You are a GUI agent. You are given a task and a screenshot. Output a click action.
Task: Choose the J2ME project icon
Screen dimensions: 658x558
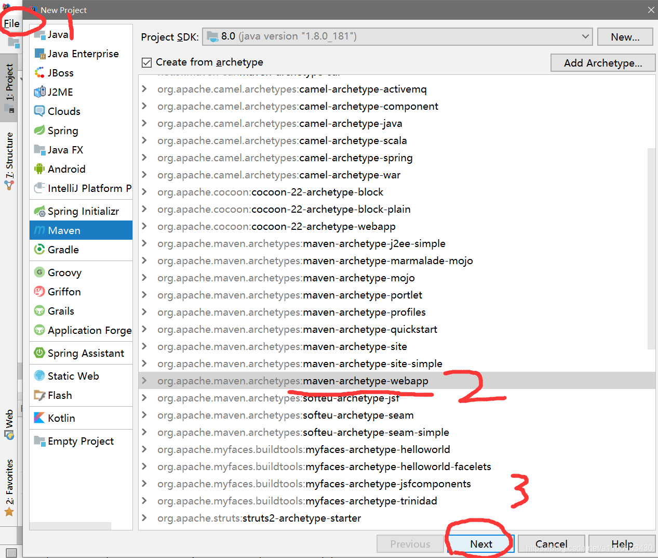pos(39,92)
